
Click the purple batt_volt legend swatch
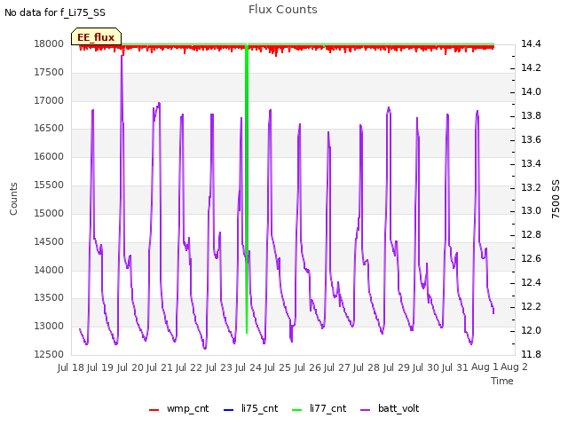[x=366, y=409]
